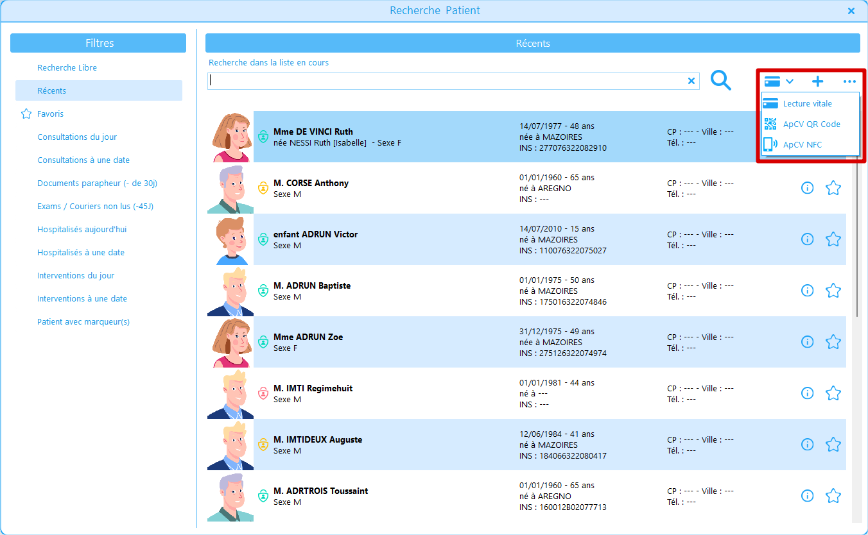Select Consultations du jour filter
The height and width of the screenshot is (535, 868).
[x=77, y=137]
